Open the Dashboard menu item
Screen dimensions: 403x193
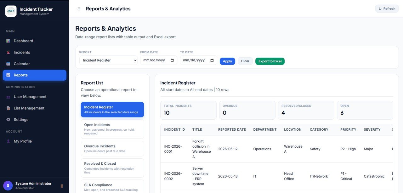click(x=35, y=41)
